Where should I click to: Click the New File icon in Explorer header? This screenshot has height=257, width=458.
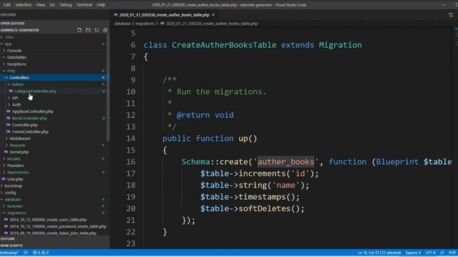[79, 30]
